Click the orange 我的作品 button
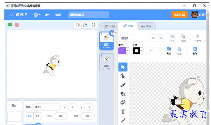The width and height of the screenshot is (211, 125). [x=179, y=15]
